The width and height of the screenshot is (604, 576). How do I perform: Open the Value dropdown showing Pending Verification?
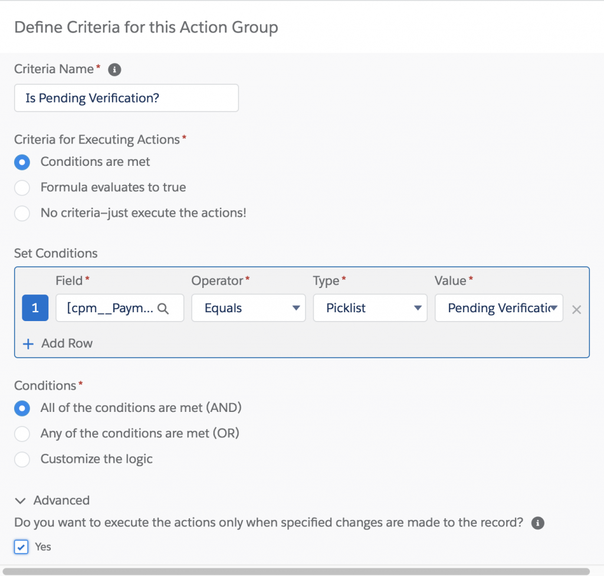(498, 309)
